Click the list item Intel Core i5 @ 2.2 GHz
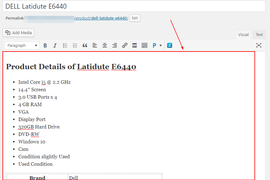270x180 pixels. pyautogui.click(x=44, y=82)
